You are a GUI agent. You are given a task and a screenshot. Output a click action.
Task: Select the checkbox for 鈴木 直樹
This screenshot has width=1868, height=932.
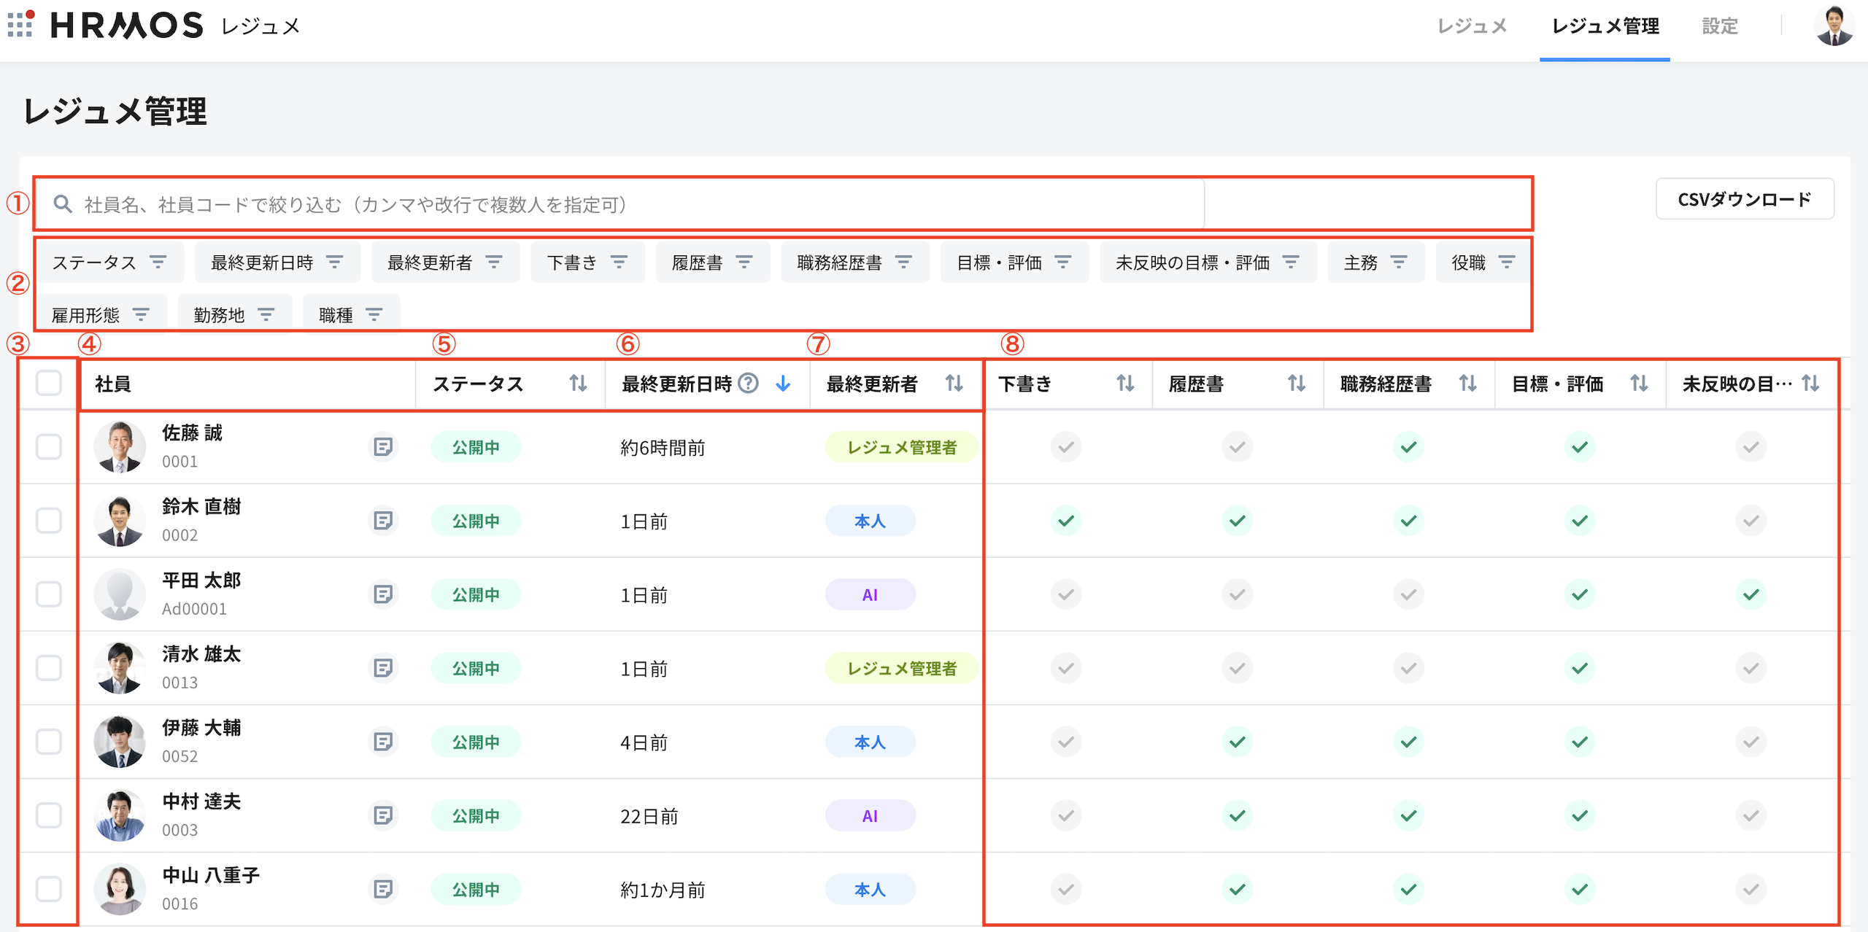[49, 521]
